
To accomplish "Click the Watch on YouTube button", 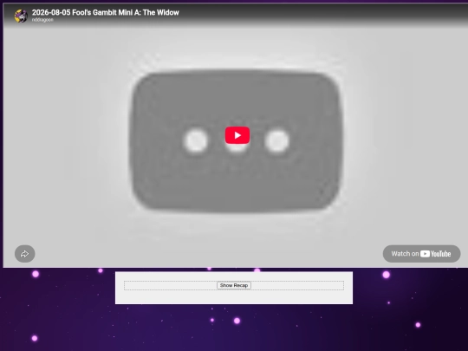I will [421, 254].
